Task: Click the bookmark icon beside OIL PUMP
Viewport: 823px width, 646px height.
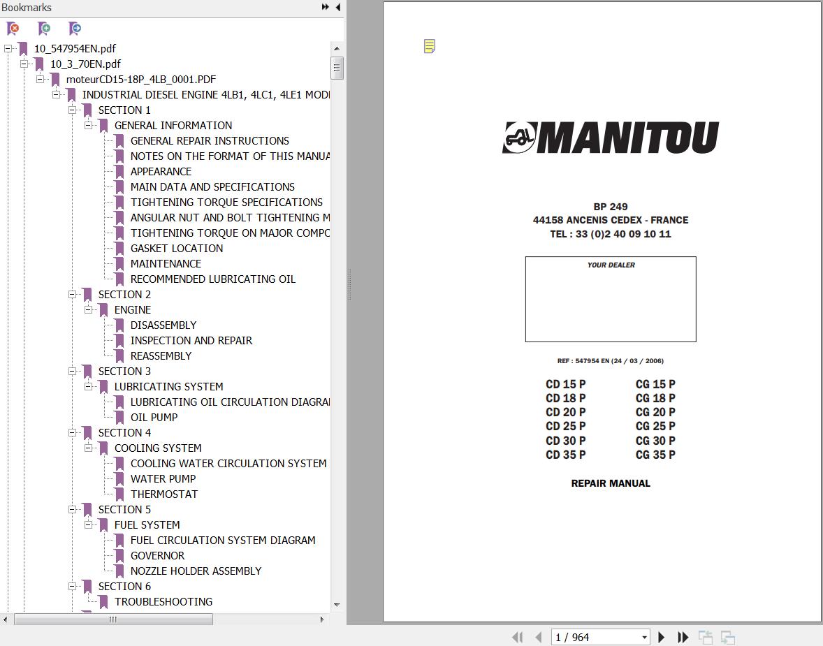Action: tap(119, 418)
